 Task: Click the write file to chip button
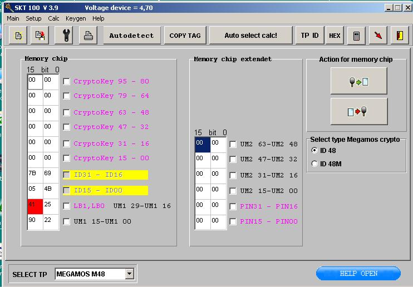tap(358, 111)
